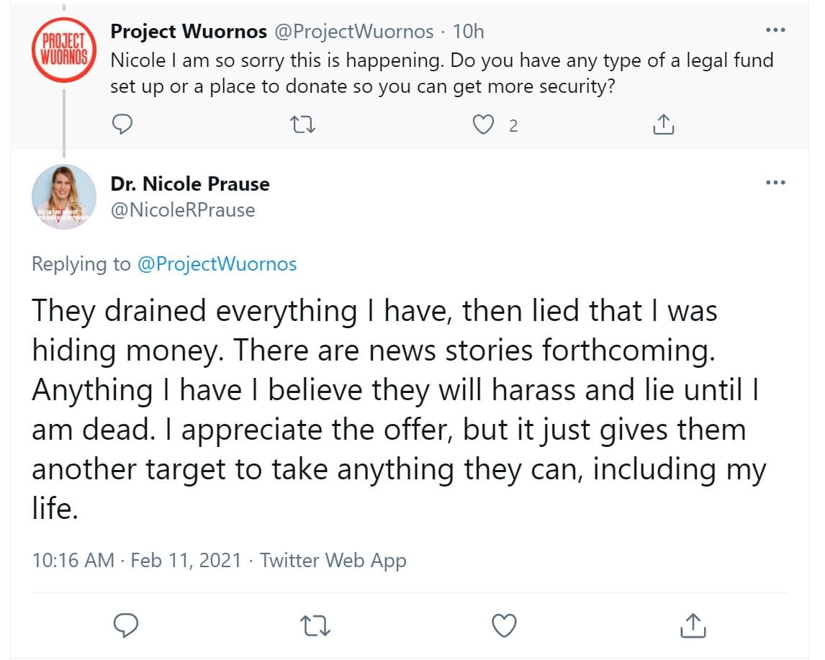The height and width of the screenshot is (660, 825).
Task: Open more options for Project Wuornos tweet
Action: [x=775, y=31]
